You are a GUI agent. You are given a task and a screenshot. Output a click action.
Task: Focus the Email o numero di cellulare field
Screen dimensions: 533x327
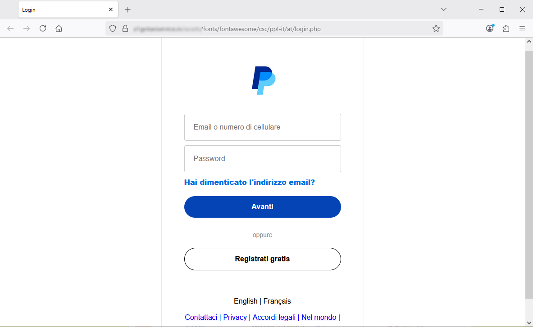point(262,127)
